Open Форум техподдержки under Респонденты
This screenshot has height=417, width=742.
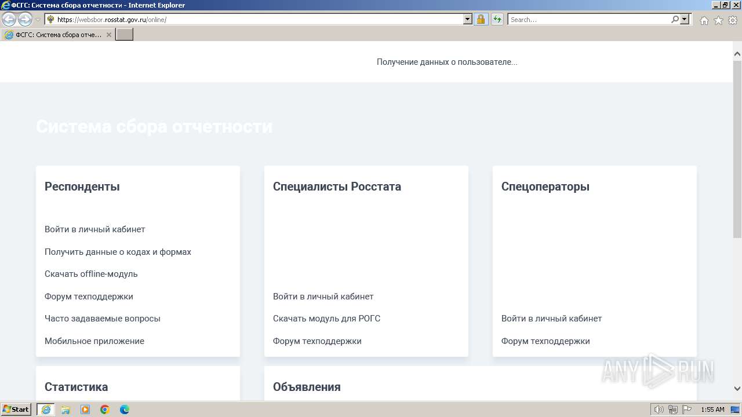pos(89,297)
